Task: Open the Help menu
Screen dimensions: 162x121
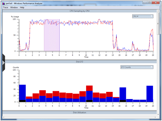Action: (x=22, y=7)
